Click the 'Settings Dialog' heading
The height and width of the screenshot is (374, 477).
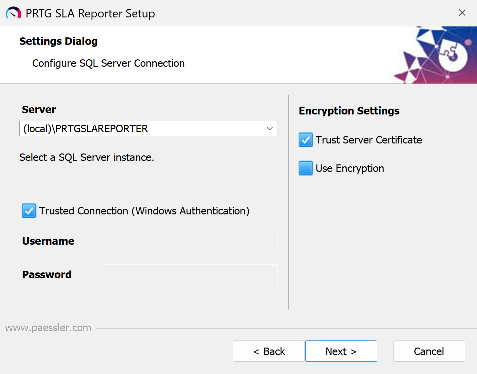(x=58, y=41)
